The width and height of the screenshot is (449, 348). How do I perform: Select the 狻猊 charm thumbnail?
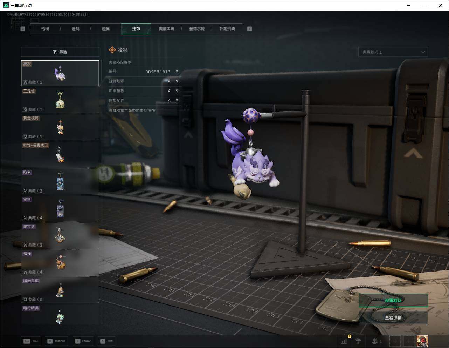60,73
